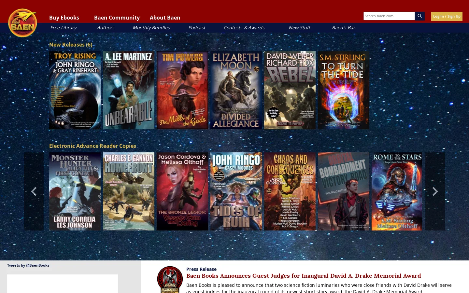Screen dimensions: 469x293
Task: Select Troy Rising book cover
Action: point(75,90)
